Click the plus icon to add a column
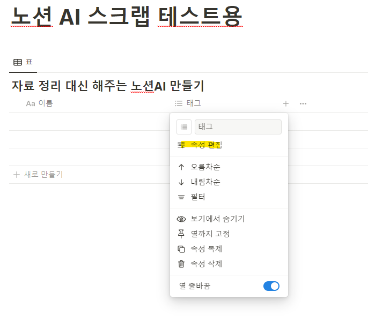This screenshot has height=330, width=368. [286, 103]
